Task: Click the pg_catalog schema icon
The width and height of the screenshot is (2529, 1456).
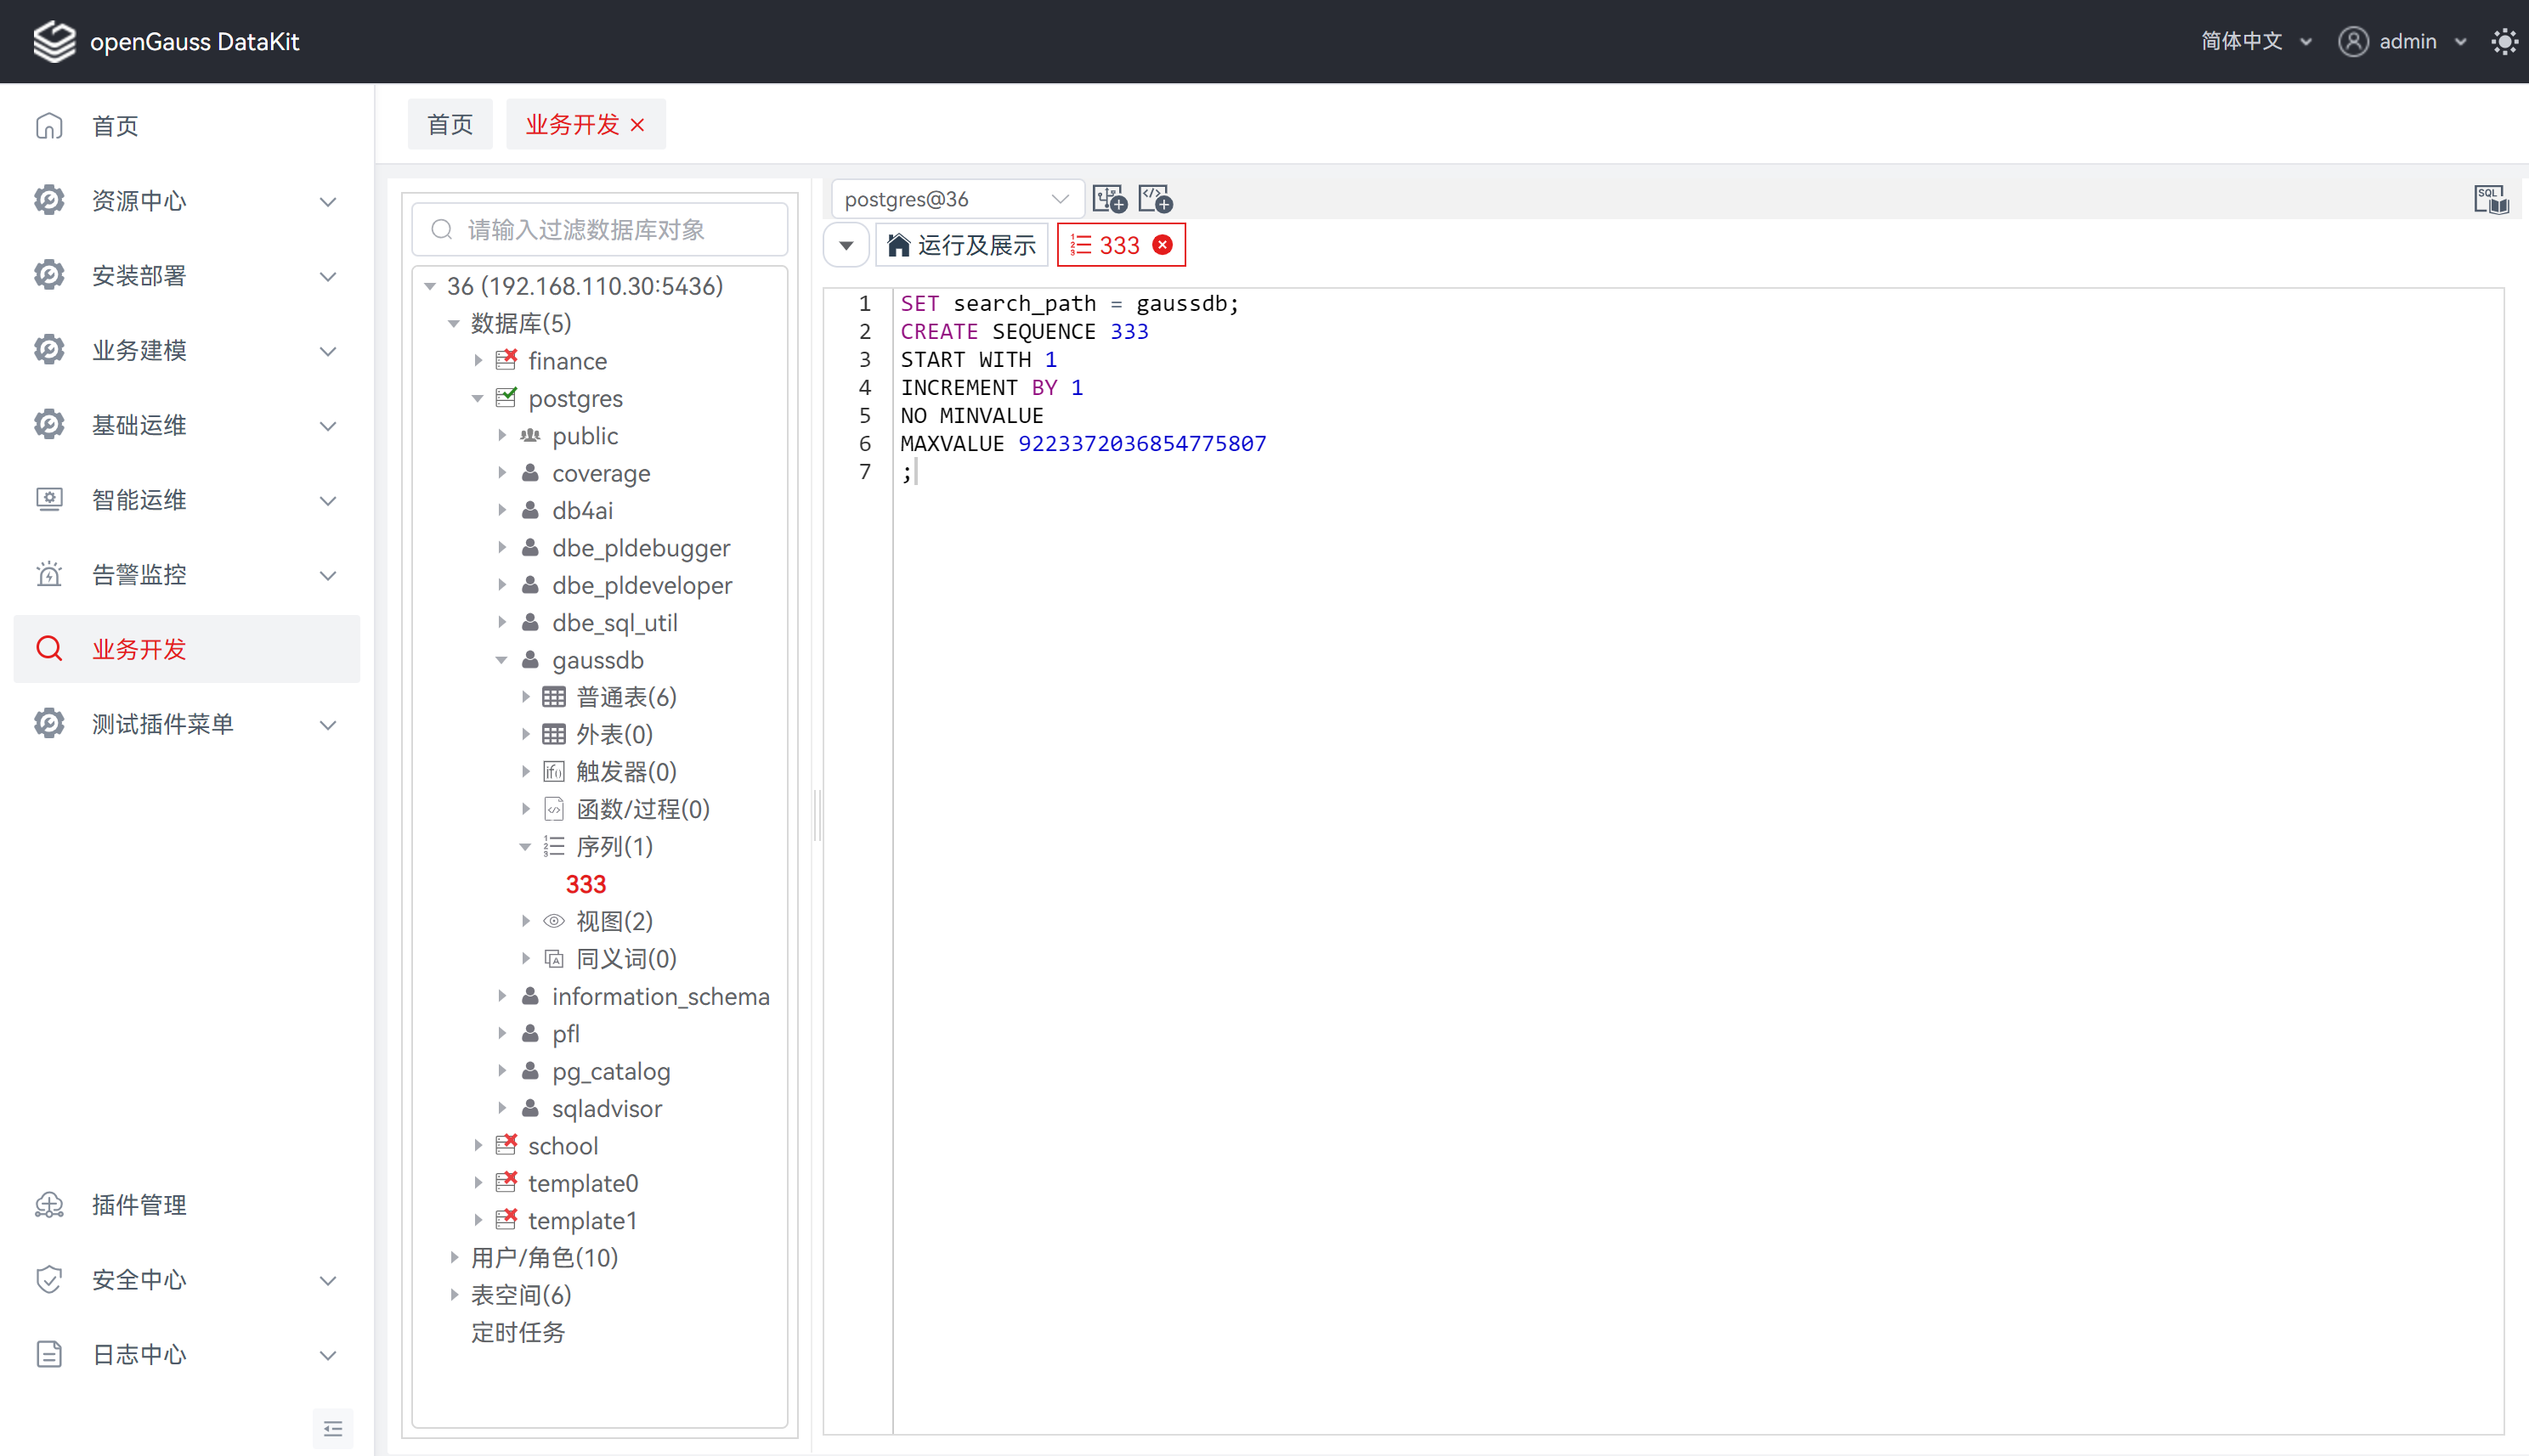Action: point(531,1071)
